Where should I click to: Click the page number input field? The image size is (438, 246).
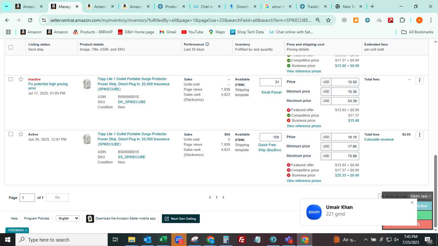point(27,198)
